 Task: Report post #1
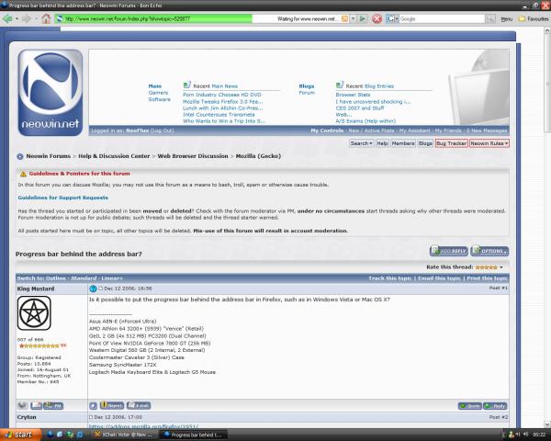(x=112, y=405)
